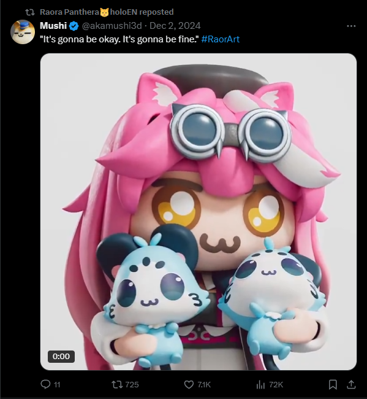Click the 0:00 video time badge
The image size is (367, 399).
pyautogui.click(x=61, y=356)
